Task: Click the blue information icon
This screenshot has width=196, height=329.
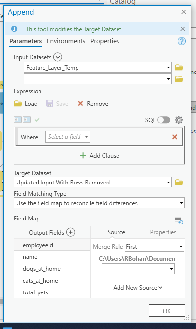Action: pyautogui.click(x=14, y=29)
